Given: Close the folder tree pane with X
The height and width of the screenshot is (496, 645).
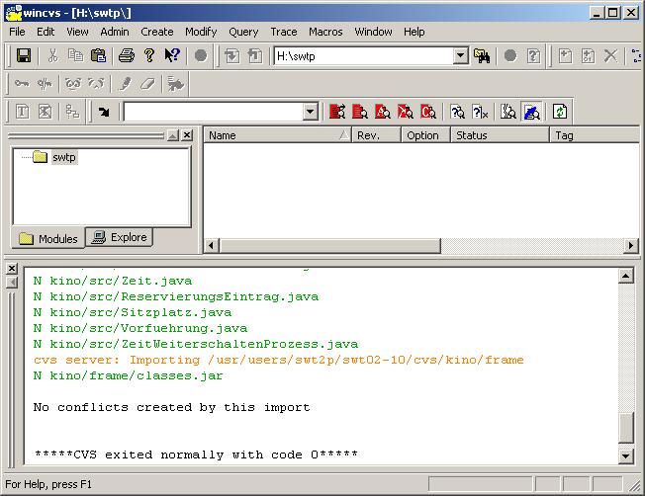Looking at the screenshot, I should coord(187,134).
